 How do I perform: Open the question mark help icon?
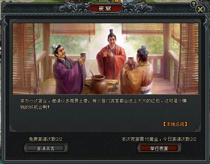point(193,5)
